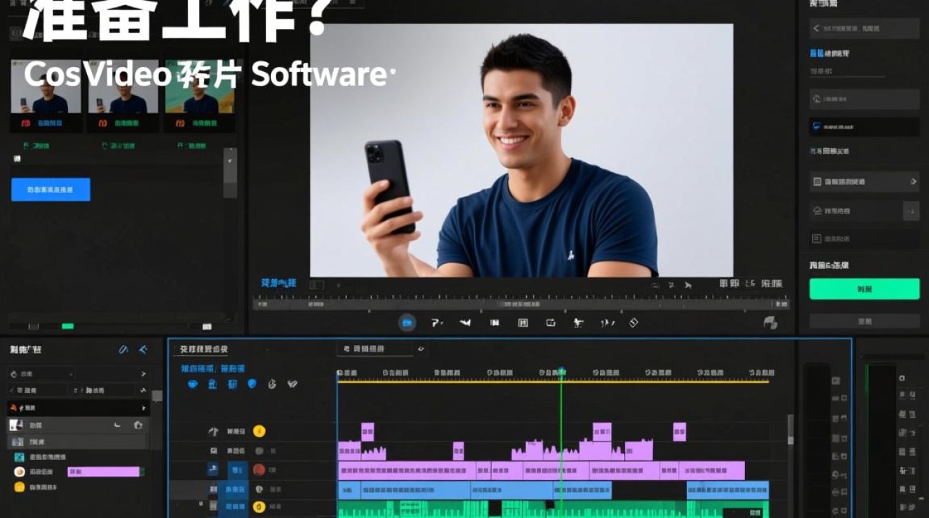Click the crescent moon icon beside the house icon
The width and height of the screenshot is (929, 518).
click(x=118, y=425)
